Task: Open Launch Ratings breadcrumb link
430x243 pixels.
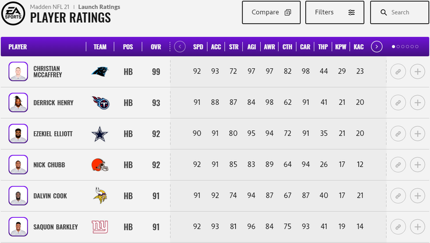Action: 99,7
